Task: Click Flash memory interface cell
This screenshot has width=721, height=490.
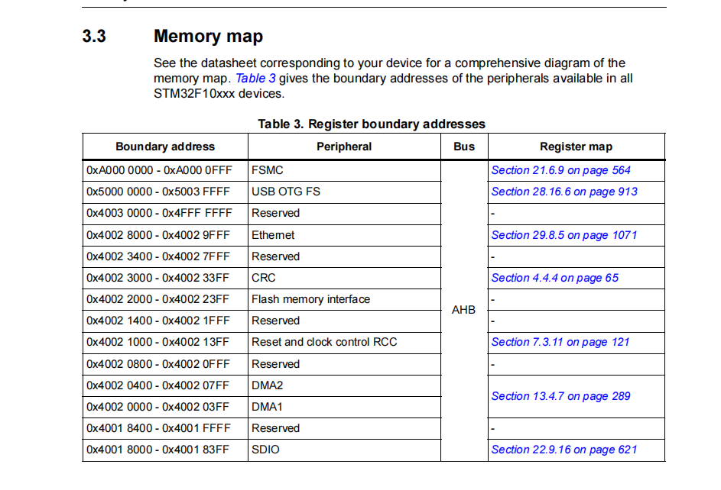Action: pyautogui.click(x=344, y=300)
